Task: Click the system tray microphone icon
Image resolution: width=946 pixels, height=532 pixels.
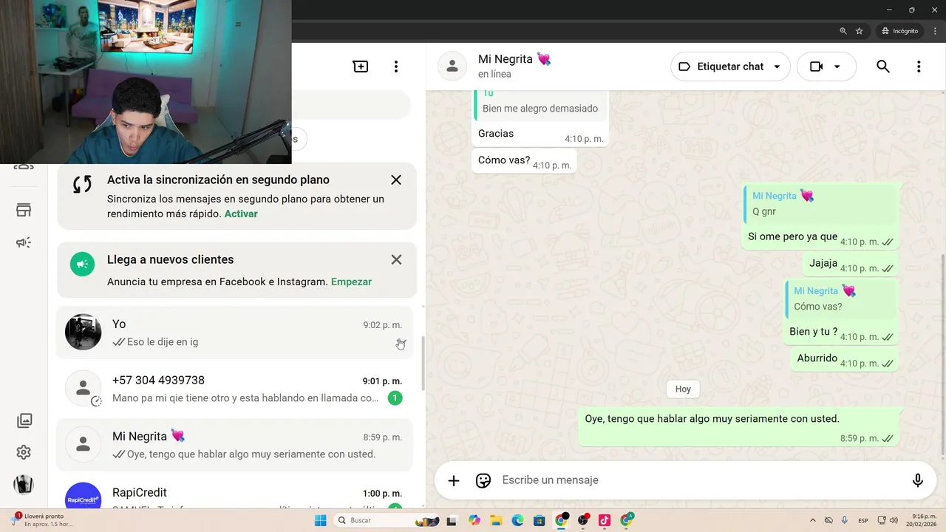Action: click(844, 520)
